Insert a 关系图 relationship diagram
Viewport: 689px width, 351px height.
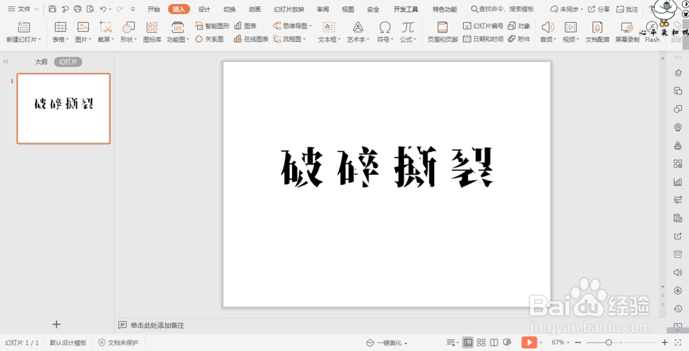click(x=209, y=39)
